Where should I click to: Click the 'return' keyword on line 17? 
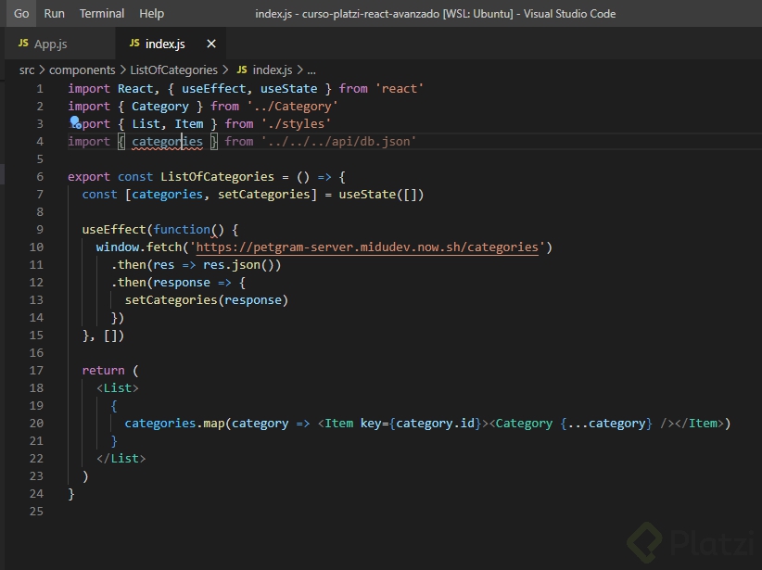(103, 371)
